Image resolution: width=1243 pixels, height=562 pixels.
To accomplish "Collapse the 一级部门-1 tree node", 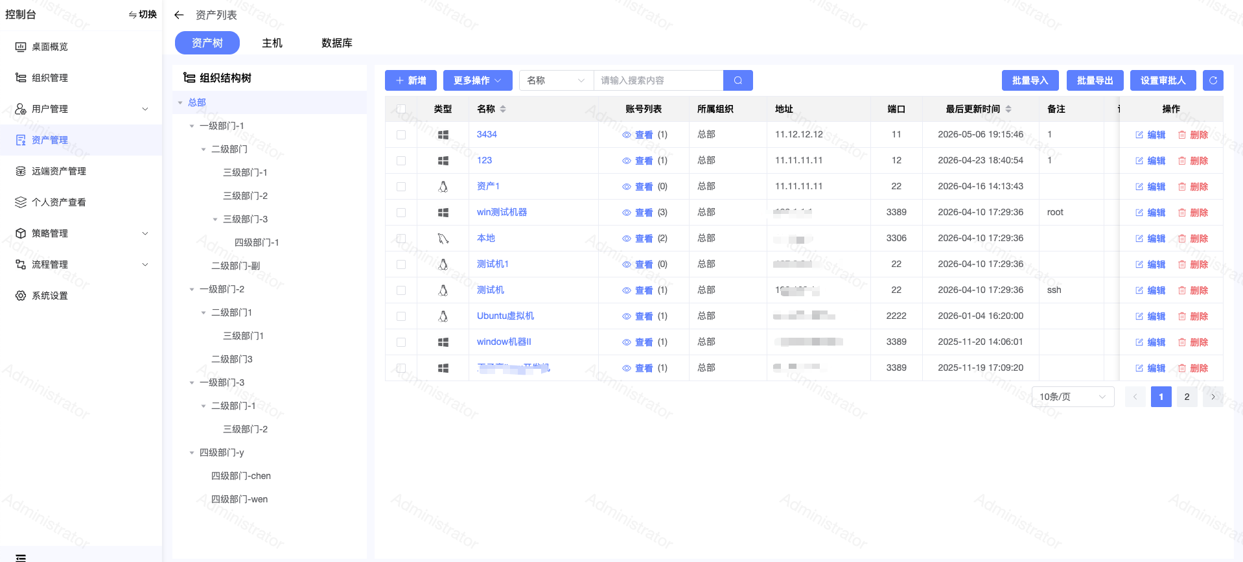I will point(192,126).
